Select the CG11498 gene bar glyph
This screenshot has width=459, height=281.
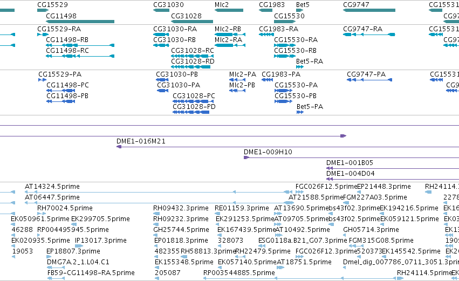(x=80, y=22)
